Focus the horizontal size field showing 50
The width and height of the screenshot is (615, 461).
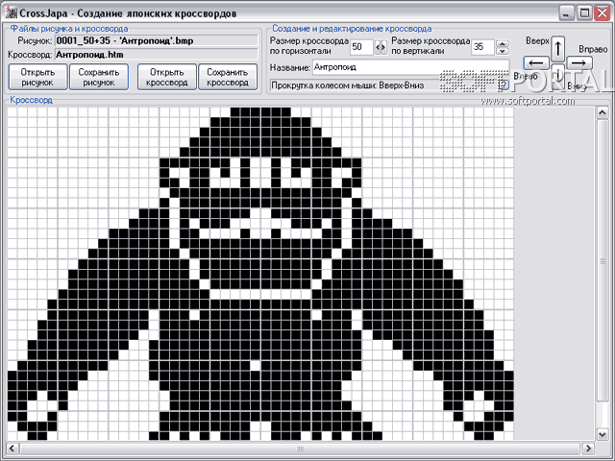(x=361, y=47)
